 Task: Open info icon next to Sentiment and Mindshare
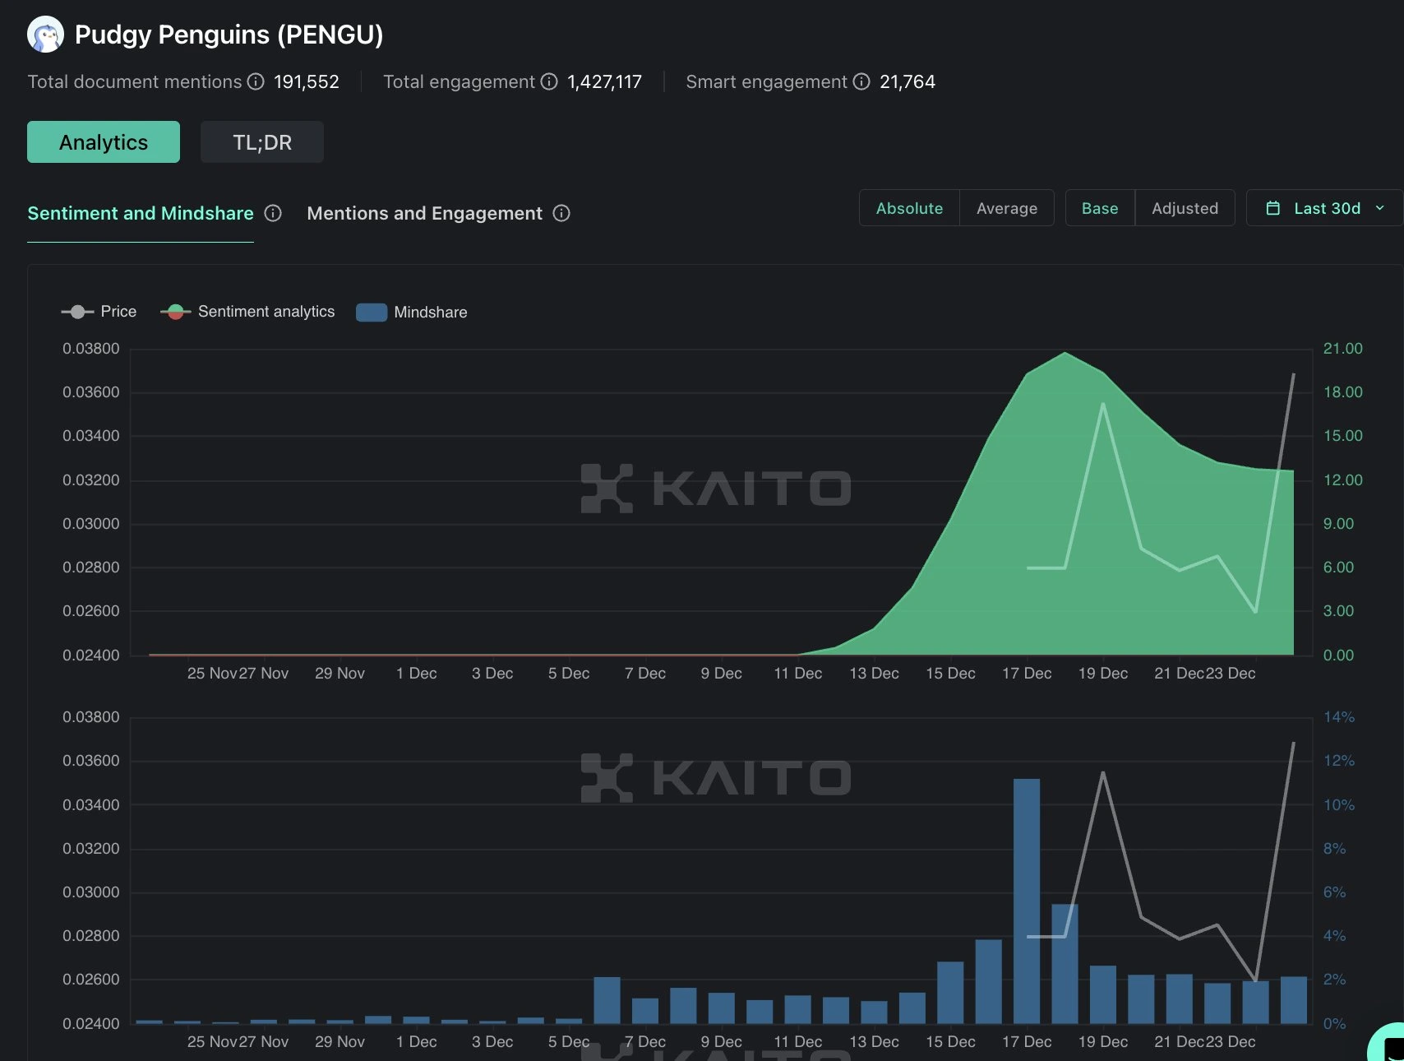coord(273,213)
